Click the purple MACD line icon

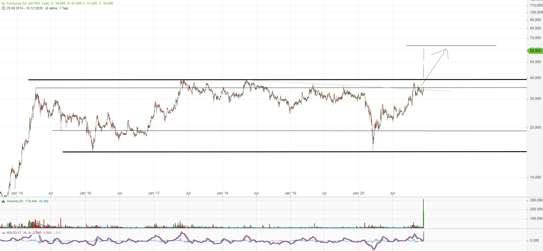(x=3, y=233)
